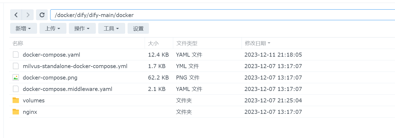Click the PNG 文件 type cell

coord(188,78)
